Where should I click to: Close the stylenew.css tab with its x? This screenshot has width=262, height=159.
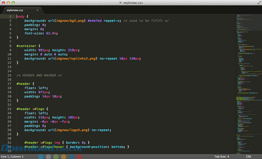pos(38,10)
